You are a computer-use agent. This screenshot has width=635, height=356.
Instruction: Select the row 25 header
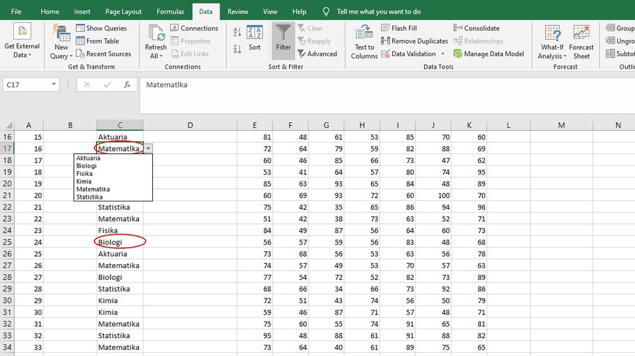7,242
